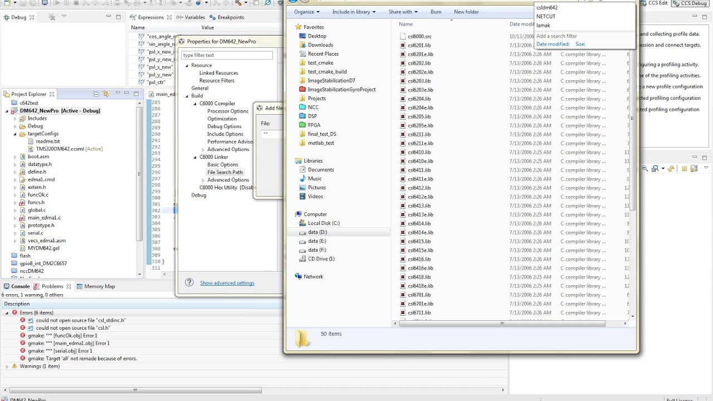This screenshot has height=401, width=713.
Task: Select MYDM642.gel in Project Explorer
Action: pyautogui.click(x=43, y=248)
